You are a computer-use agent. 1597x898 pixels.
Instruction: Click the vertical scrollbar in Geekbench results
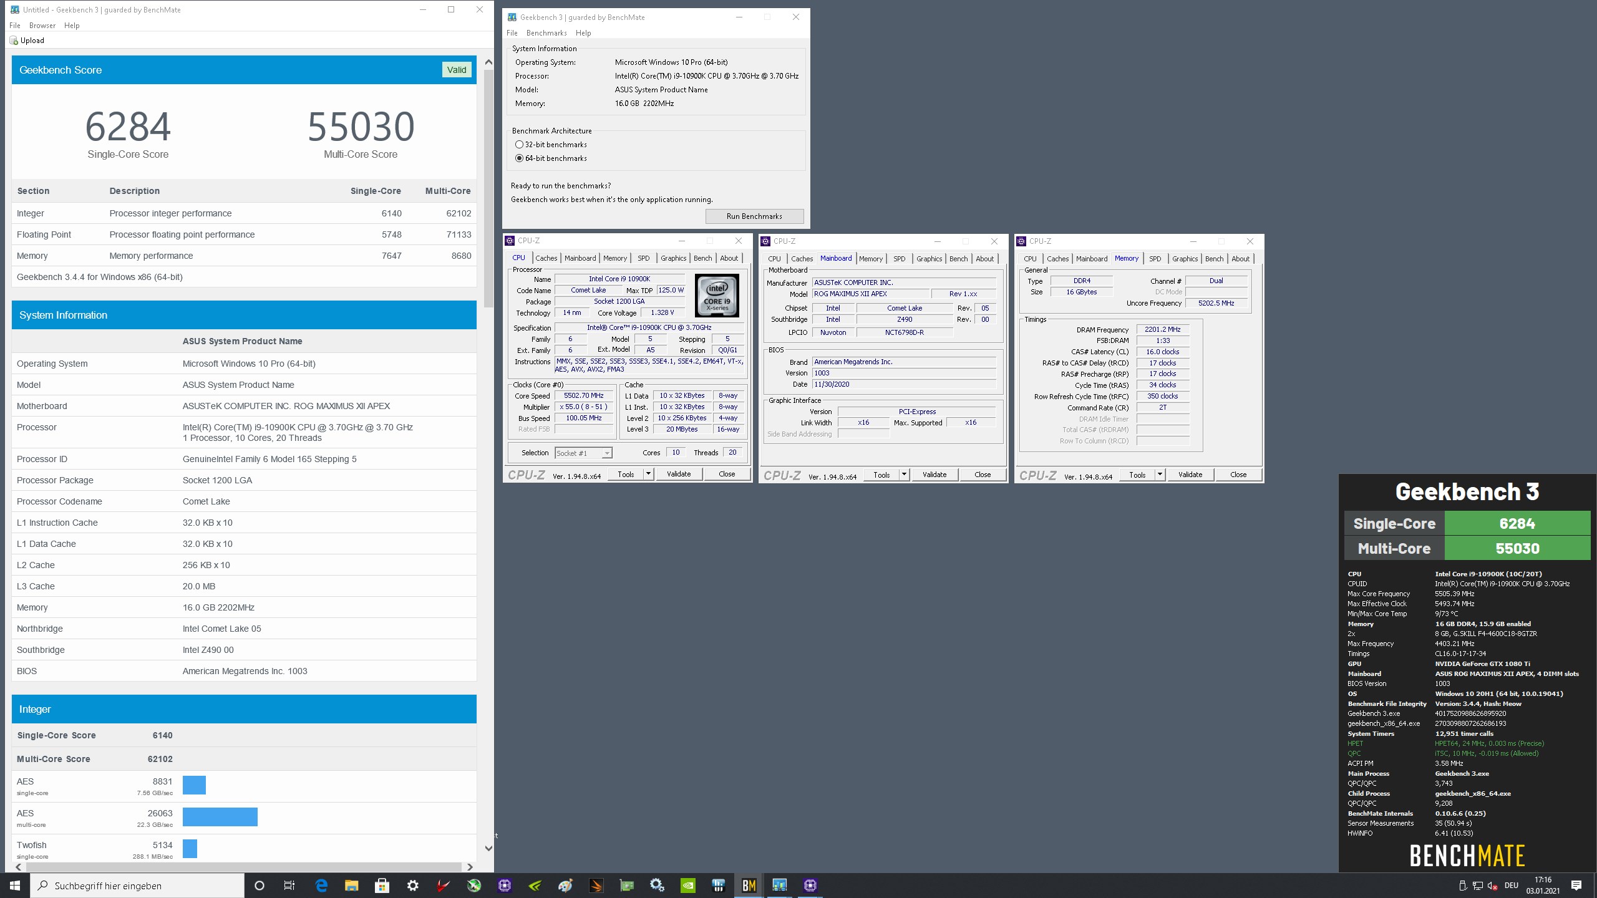click(488, 187)
